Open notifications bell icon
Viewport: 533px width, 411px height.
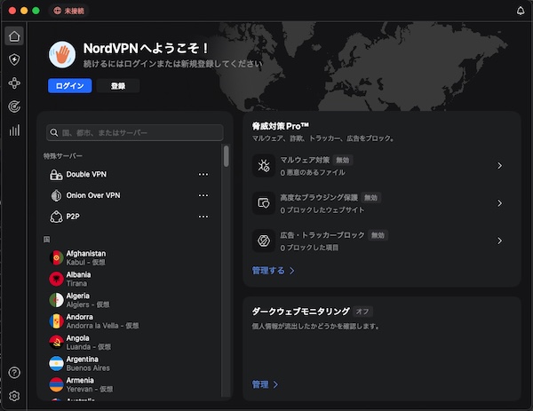(x=521, y=11)
